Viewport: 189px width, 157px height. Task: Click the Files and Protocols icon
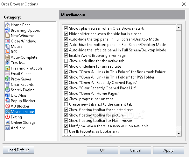click(7, 68)
